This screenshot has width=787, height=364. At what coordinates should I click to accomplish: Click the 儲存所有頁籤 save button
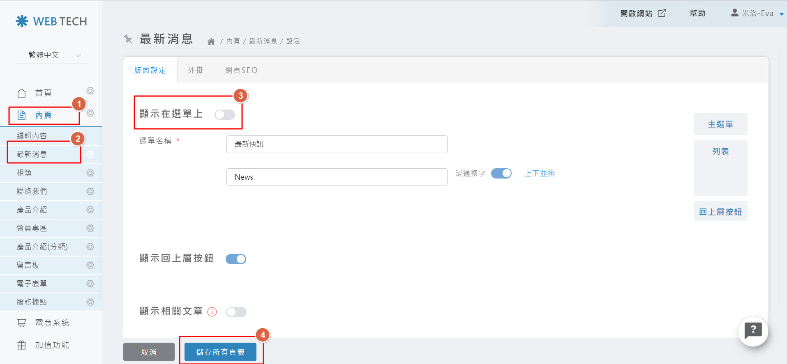(x=220, y=352)
